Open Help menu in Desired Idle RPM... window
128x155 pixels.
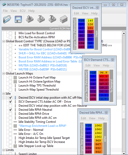[x=101, y=118]
